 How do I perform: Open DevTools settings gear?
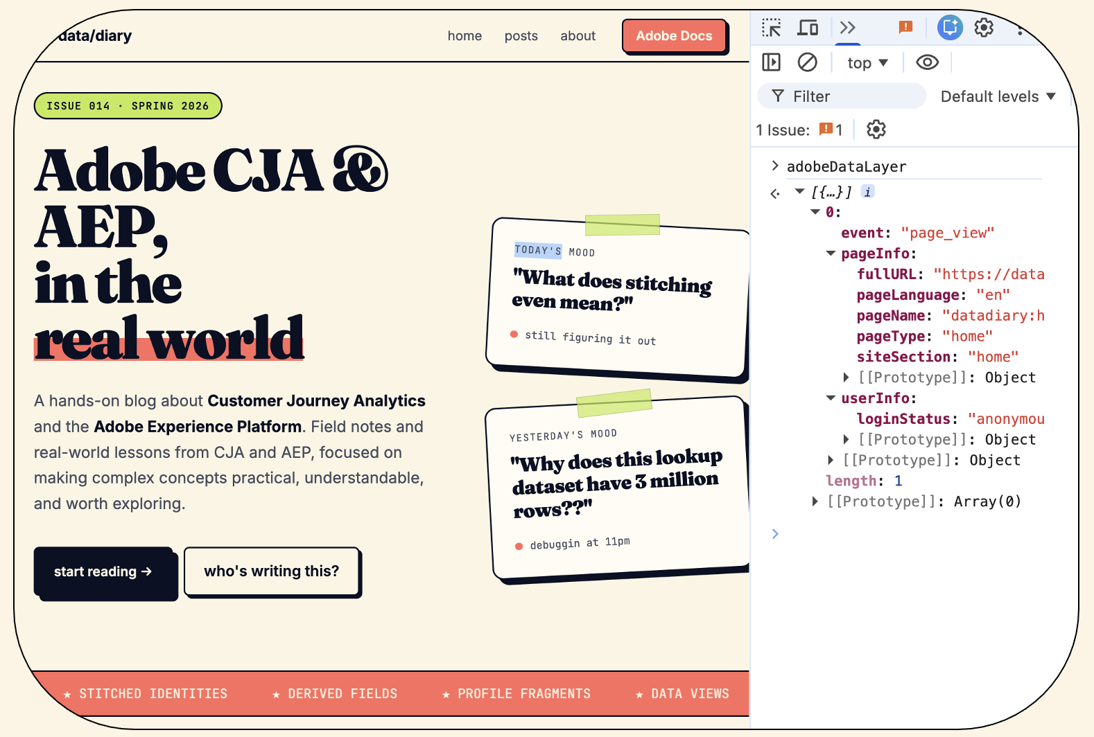[x=984, y=28]
